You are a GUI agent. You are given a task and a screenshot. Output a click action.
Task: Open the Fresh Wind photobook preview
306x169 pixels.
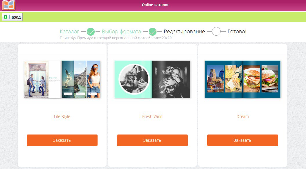152,79
